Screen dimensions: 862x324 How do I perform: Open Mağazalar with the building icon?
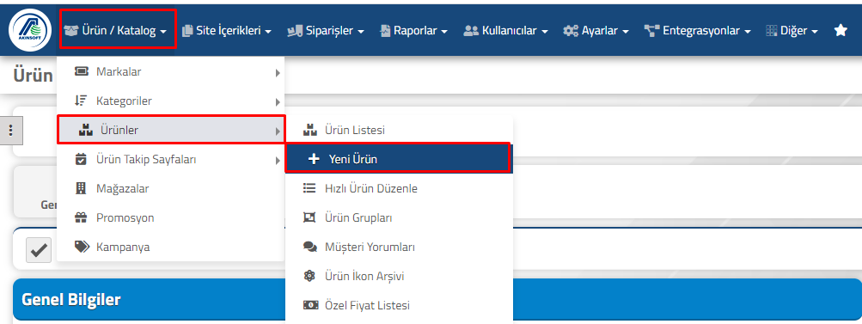tap(170, 189)
